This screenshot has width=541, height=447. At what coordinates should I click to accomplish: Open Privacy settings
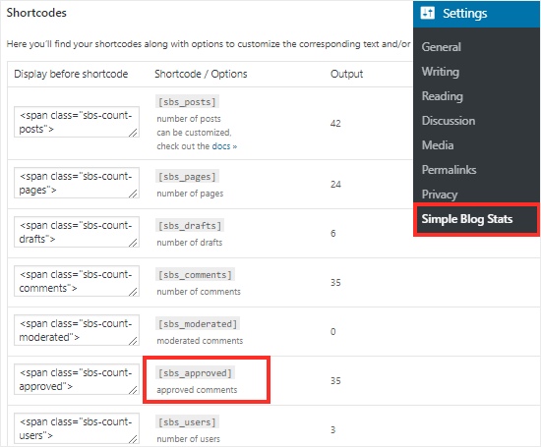[440, 195]
